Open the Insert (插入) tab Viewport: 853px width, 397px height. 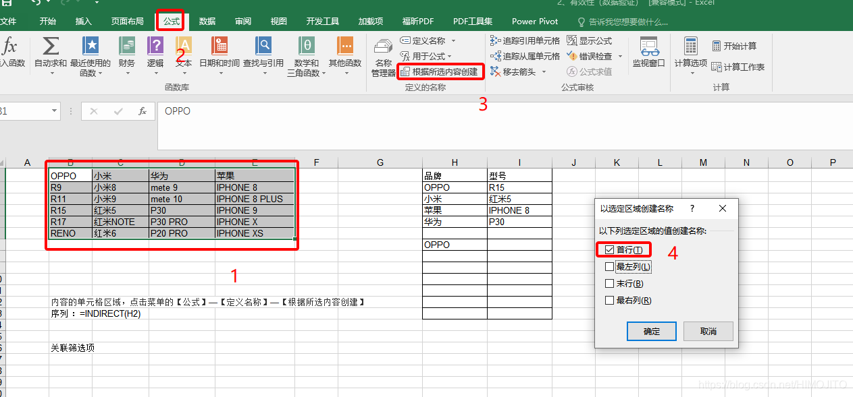[84, 22]
